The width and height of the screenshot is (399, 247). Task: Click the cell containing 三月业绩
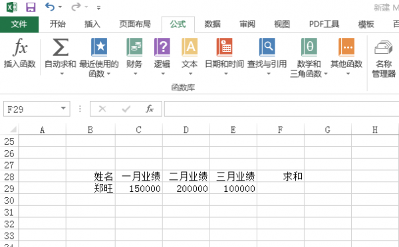click(x=233, y=177)
